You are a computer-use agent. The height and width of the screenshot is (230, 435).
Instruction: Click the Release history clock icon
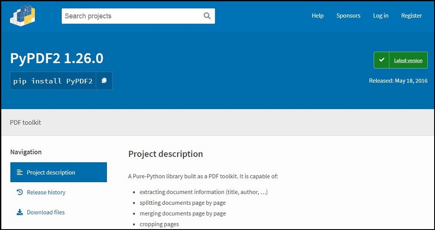click(20, 192)
